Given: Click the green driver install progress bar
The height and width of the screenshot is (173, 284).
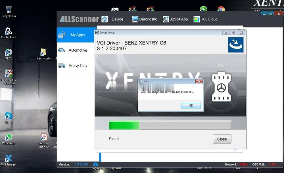Looking at the screenshot, I should tap(124, 125).
